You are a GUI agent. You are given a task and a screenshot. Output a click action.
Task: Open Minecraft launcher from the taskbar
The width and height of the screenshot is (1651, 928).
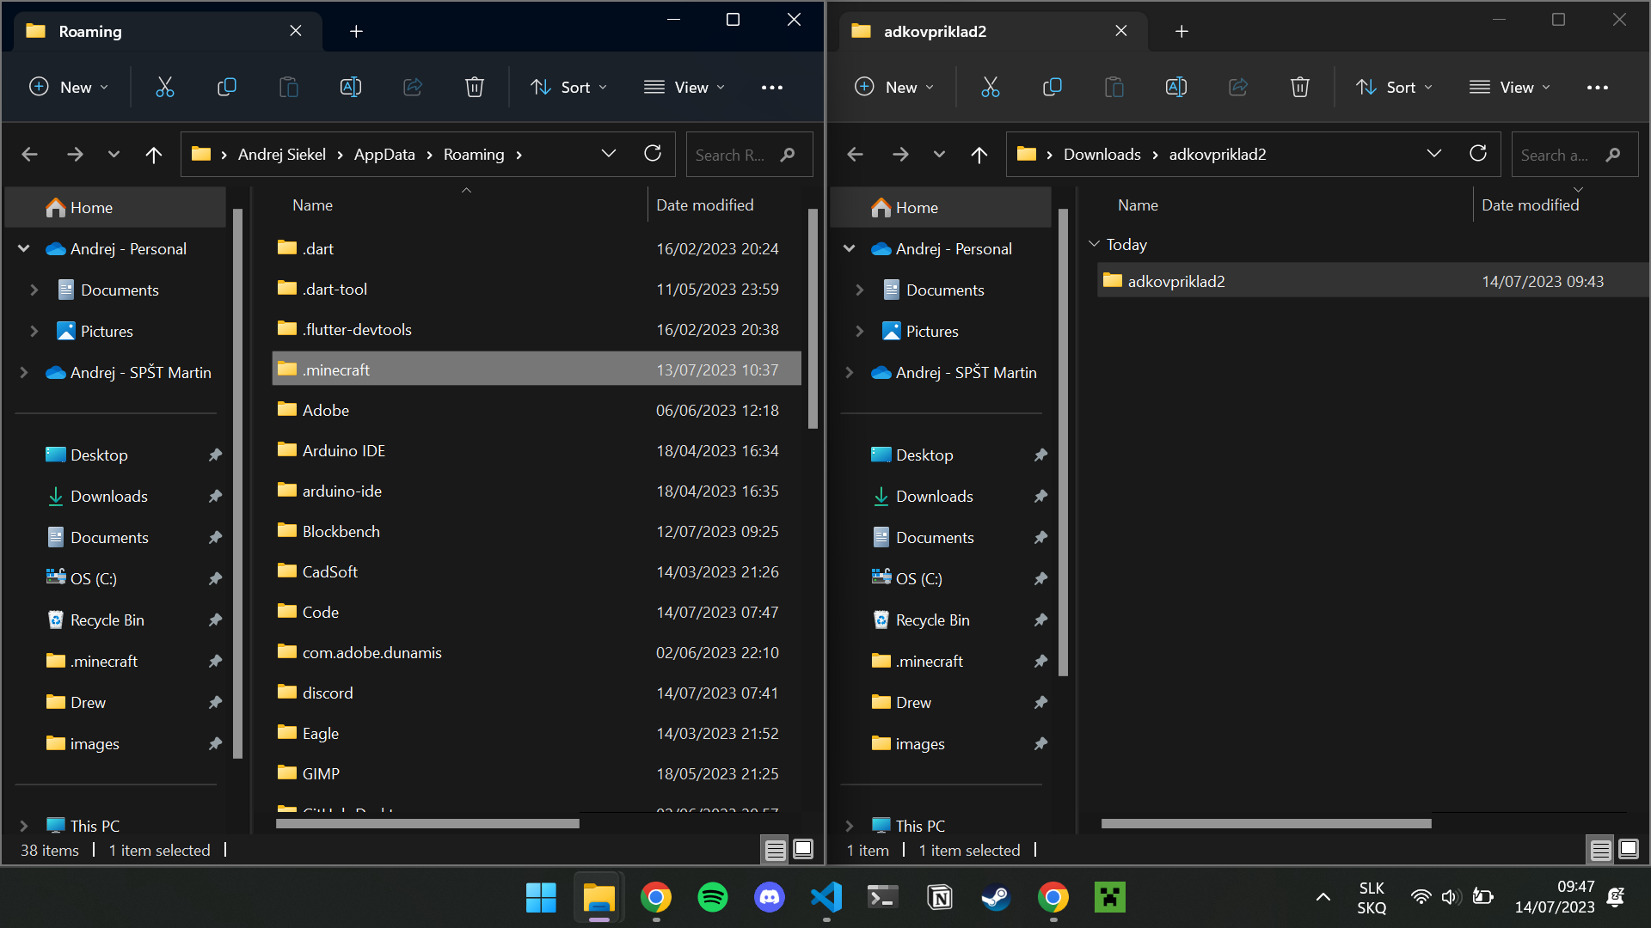(x=1109, y=897)
